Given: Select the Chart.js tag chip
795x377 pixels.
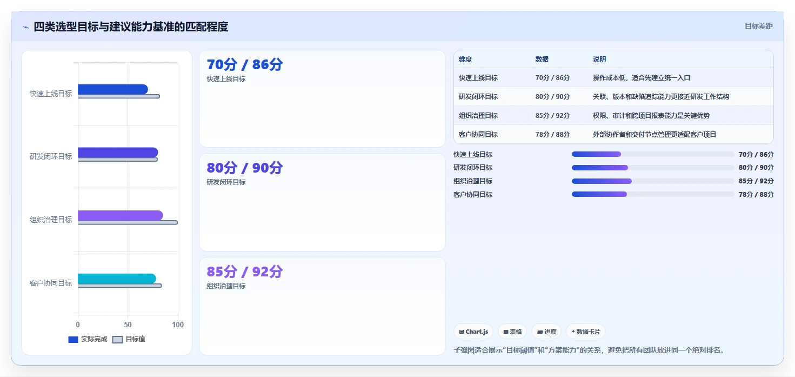Looking at the screenshot, I should click(x=473, y=332).
